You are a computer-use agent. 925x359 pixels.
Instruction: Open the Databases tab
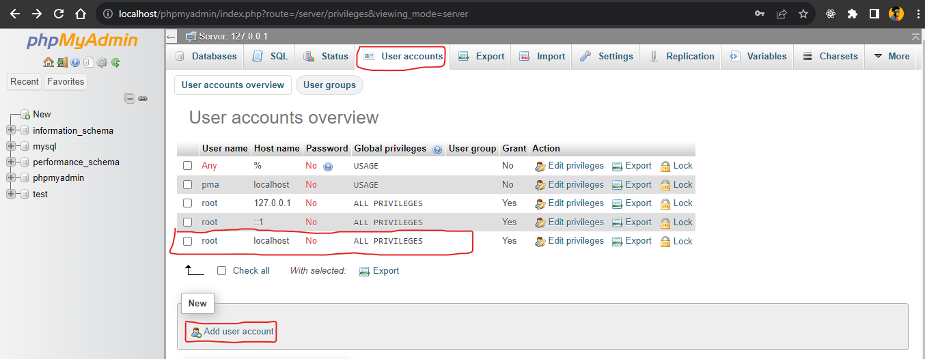[206, 57]
